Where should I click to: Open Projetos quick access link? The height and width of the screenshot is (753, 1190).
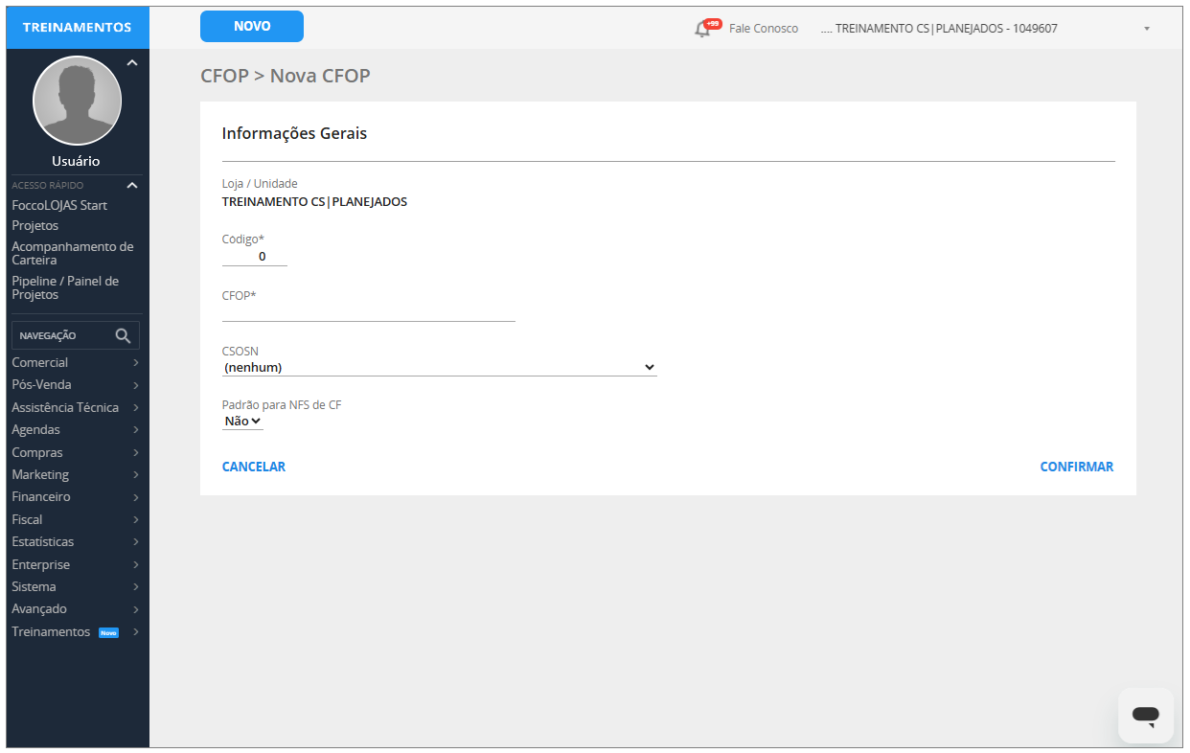35,225
